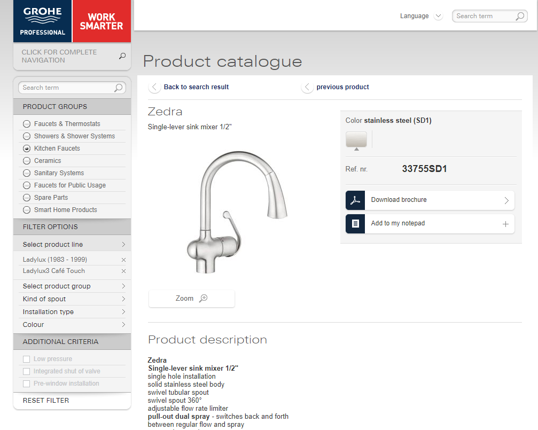
Task: Open CLICK FOR COMPLETE NAVIGATION menu
Action: (x=72, y=56)
